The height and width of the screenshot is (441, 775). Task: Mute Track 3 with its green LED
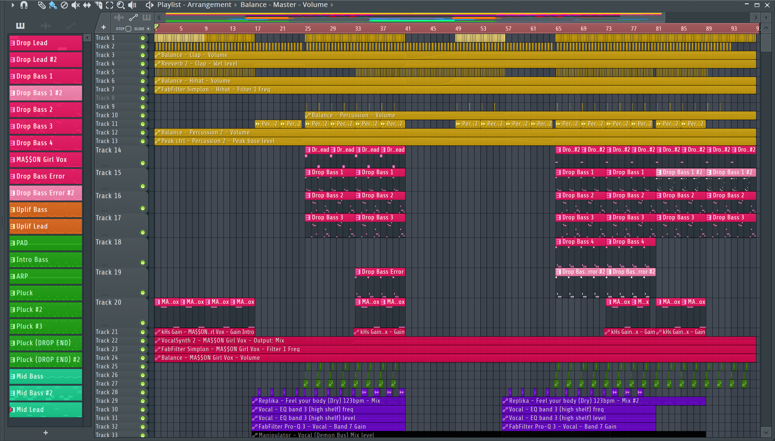[x=142, y=55]
